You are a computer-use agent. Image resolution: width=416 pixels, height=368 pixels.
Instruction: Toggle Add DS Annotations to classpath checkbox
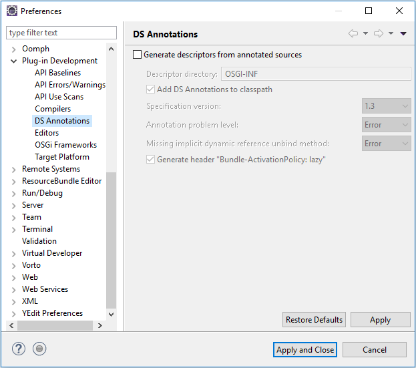(x=150, y=89)
